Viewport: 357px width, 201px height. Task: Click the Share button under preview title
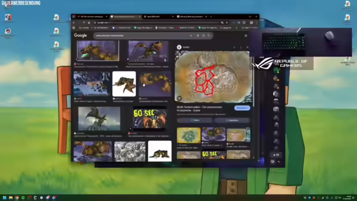coord(195,120)
